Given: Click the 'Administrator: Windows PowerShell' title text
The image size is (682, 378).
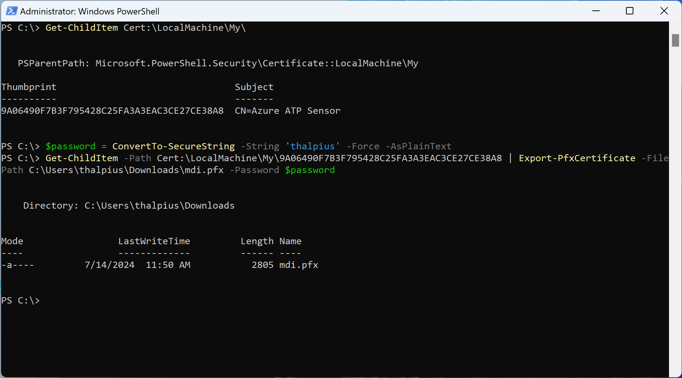Looking at the screenshot, I should coord(89,11).
